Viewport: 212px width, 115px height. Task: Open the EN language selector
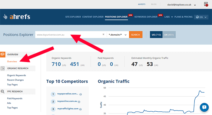click(201, 17)
